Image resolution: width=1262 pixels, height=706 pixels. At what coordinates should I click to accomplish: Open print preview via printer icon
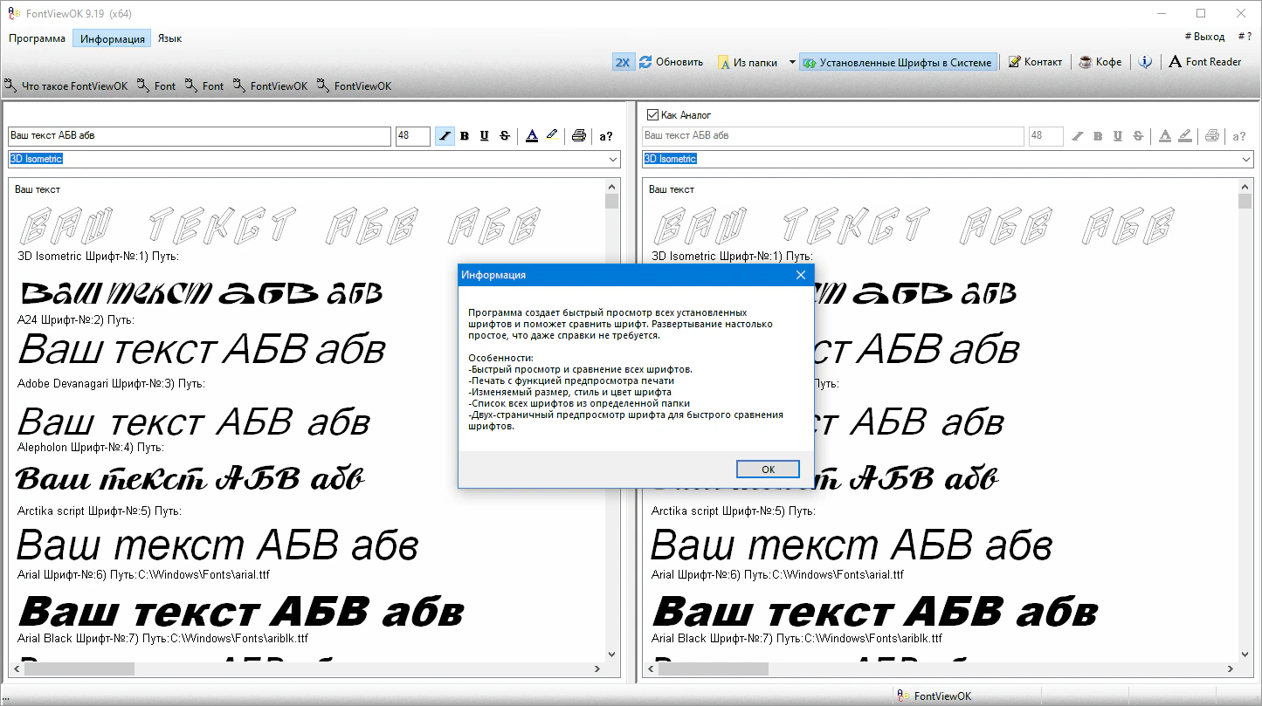[x=578, y=136]
